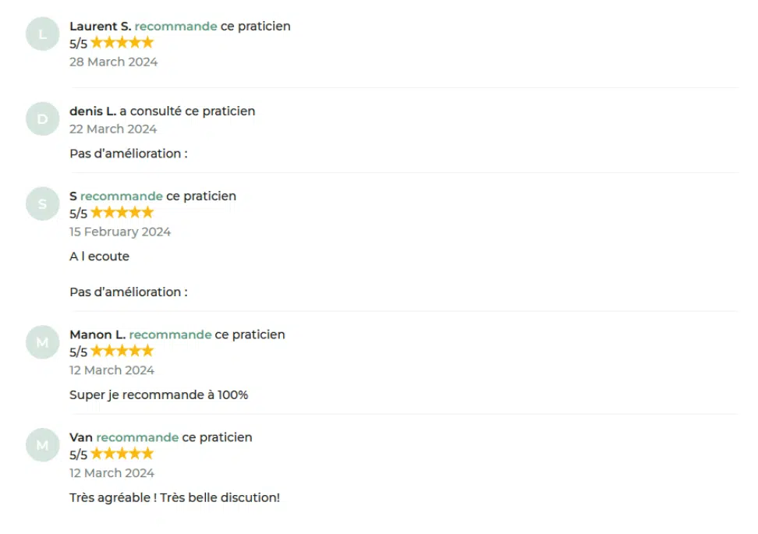Open denis L. reviewer name
758x534 pixels.
point(93,111)
